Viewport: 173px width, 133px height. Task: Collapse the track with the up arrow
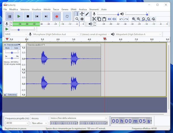click(x=5, y=95)
